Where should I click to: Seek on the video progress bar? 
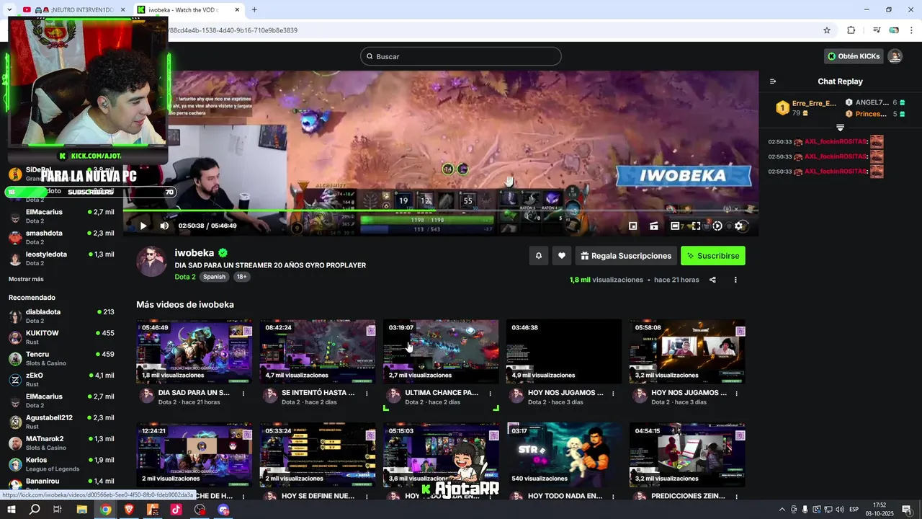click(440, 210)
